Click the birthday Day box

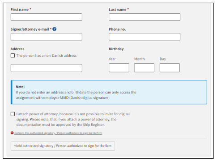pos(170,68)
